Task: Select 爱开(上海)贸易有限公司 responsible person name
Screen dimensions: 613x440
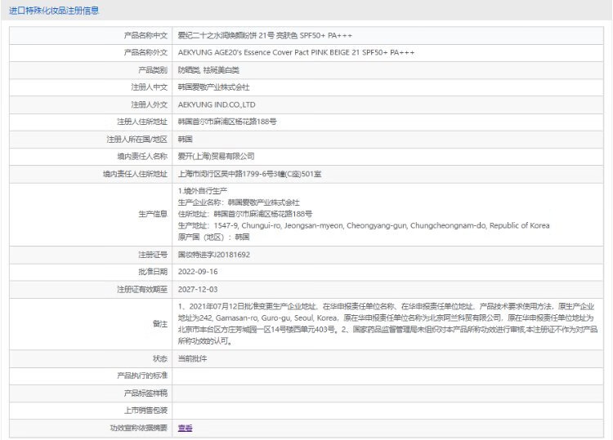Action: tap(216, 156)
